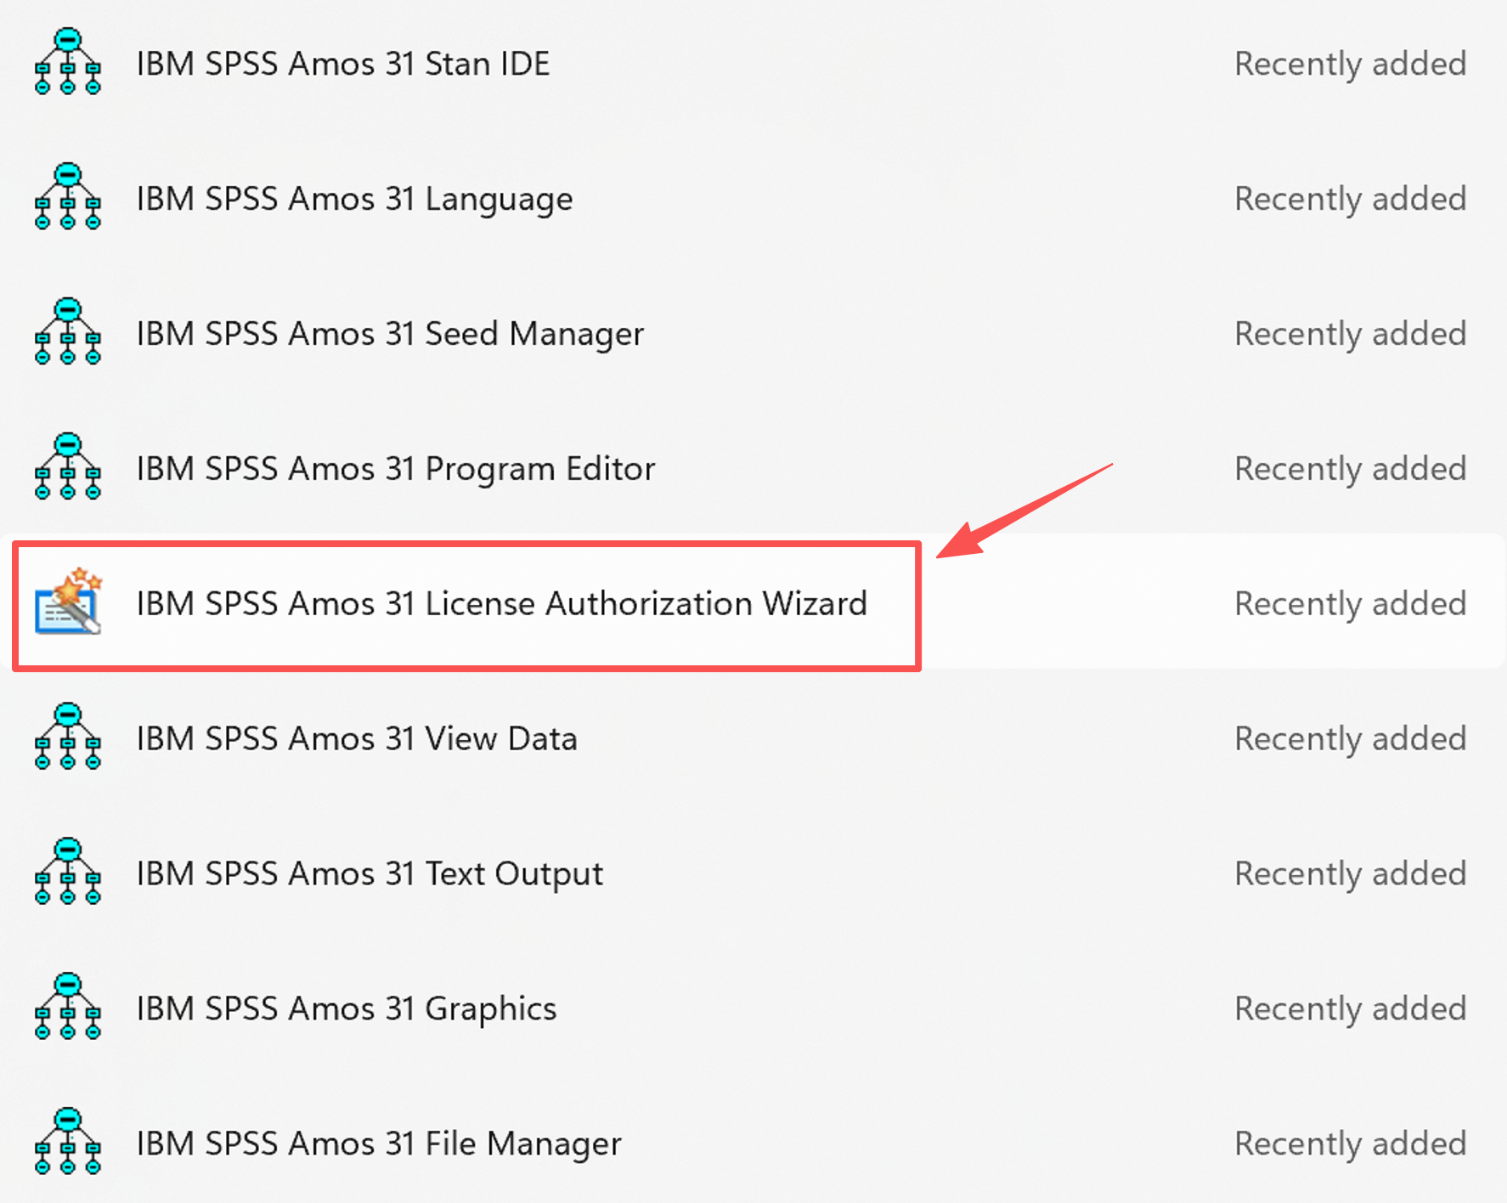Click the Amos 31 Seed Manager icon
Screen dimensions: 1507x1203
pos(68,331)
